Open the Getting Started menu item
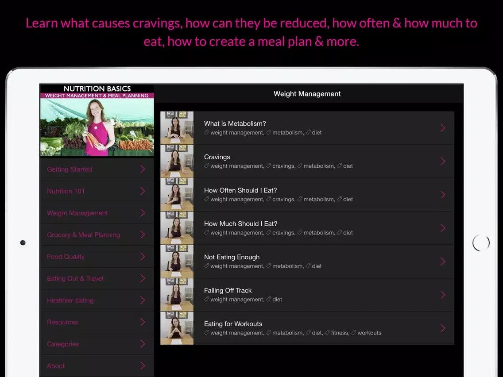The height and width of the screenshot is (377, 503). (x=97, y=169)
